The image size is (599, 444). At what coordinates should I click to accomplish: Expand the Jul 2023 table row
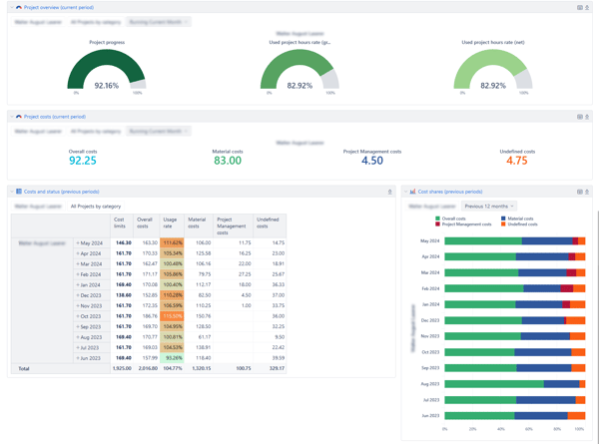click(x=78, y=348)
